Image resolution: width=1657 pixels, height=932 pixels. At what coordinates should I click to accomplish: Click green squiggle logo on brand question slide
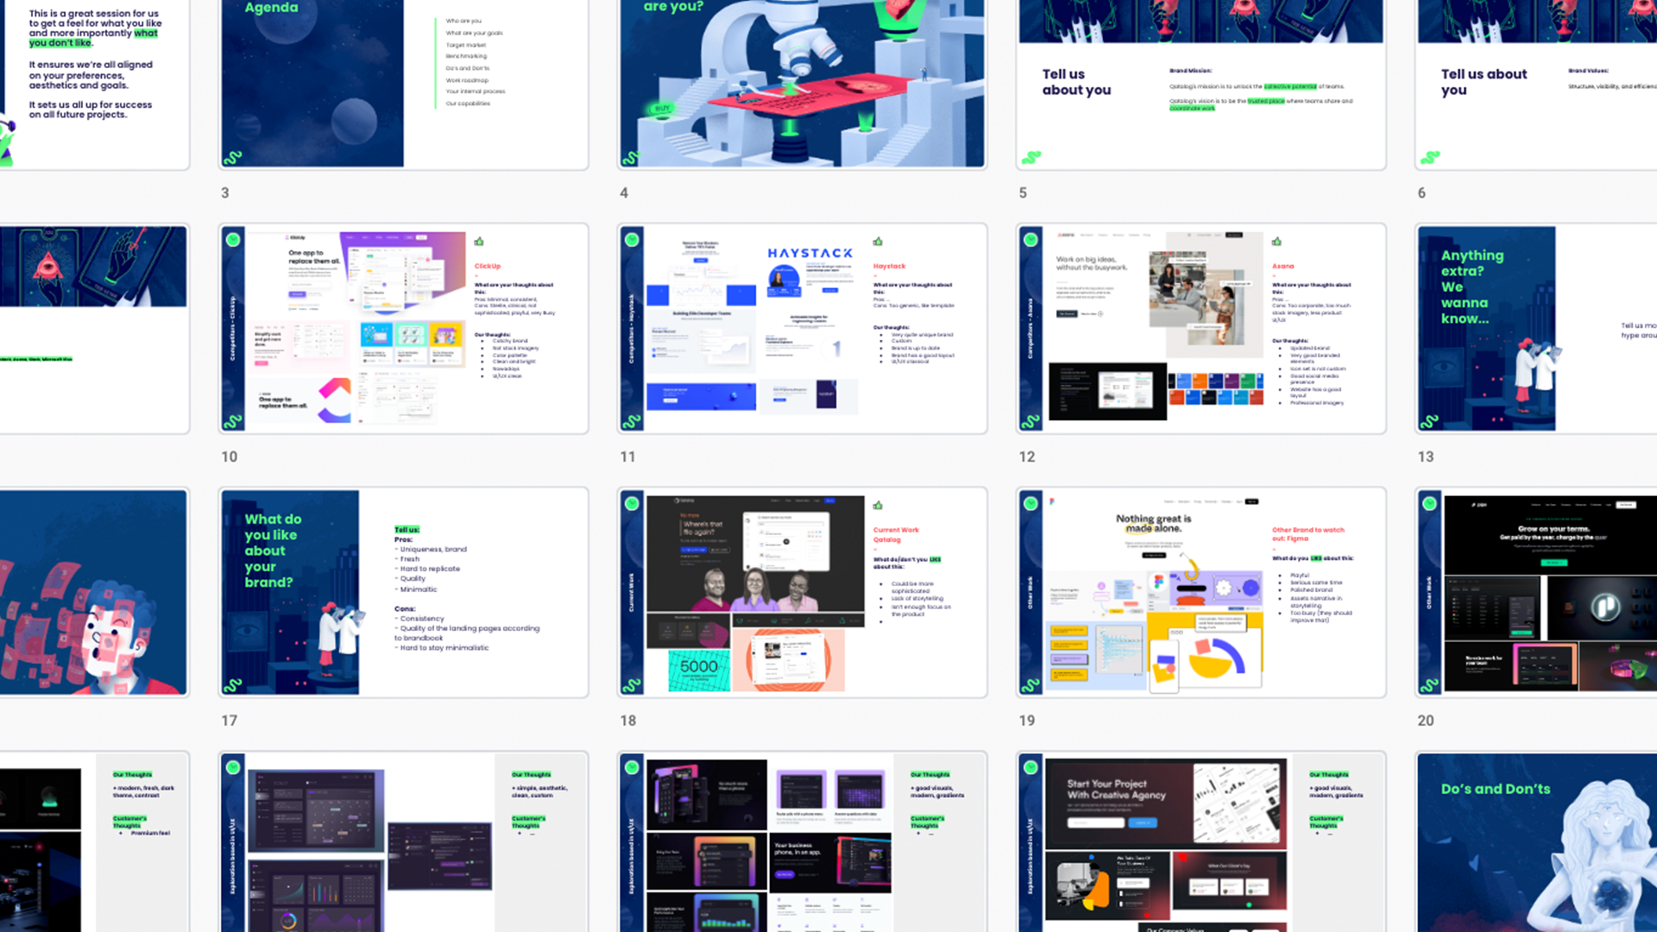(x=233, y=686)
